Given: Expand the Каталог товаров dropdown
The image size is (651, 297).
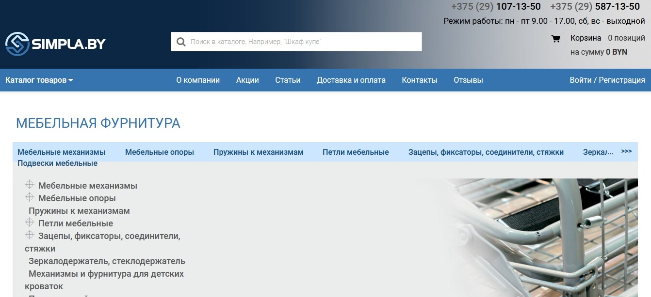Looking at the screenshot, I should (38, 80).
